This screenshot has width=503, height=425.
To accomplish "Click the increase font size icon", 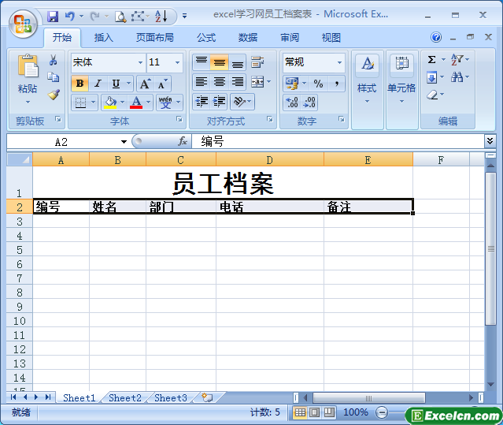I will (145, 84).
